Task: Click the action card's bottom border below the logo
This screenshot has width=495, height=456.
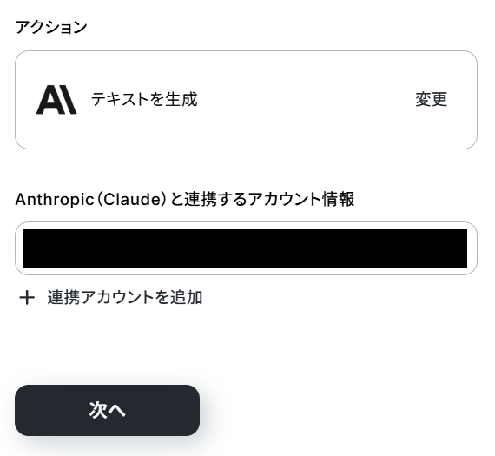Action: tap(56, 149)
